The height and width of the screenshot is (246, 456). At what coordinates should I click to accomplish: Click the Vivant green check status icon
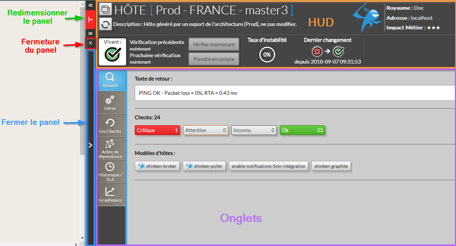(x=112, y=55)
